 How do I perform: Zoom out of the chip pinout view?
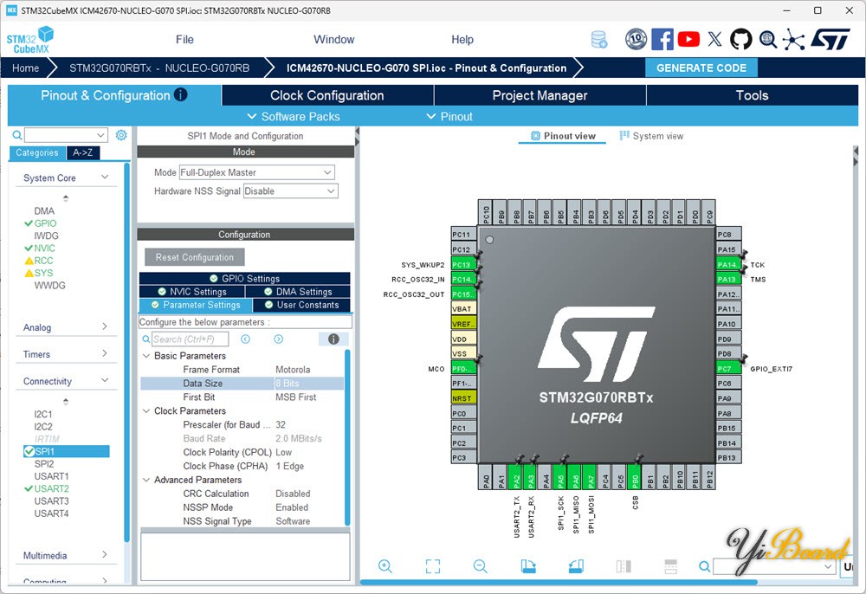[x=481, y=565]
